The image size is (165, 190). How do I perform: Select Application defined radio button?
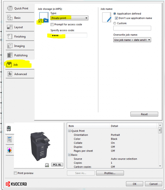click(115, 14)
